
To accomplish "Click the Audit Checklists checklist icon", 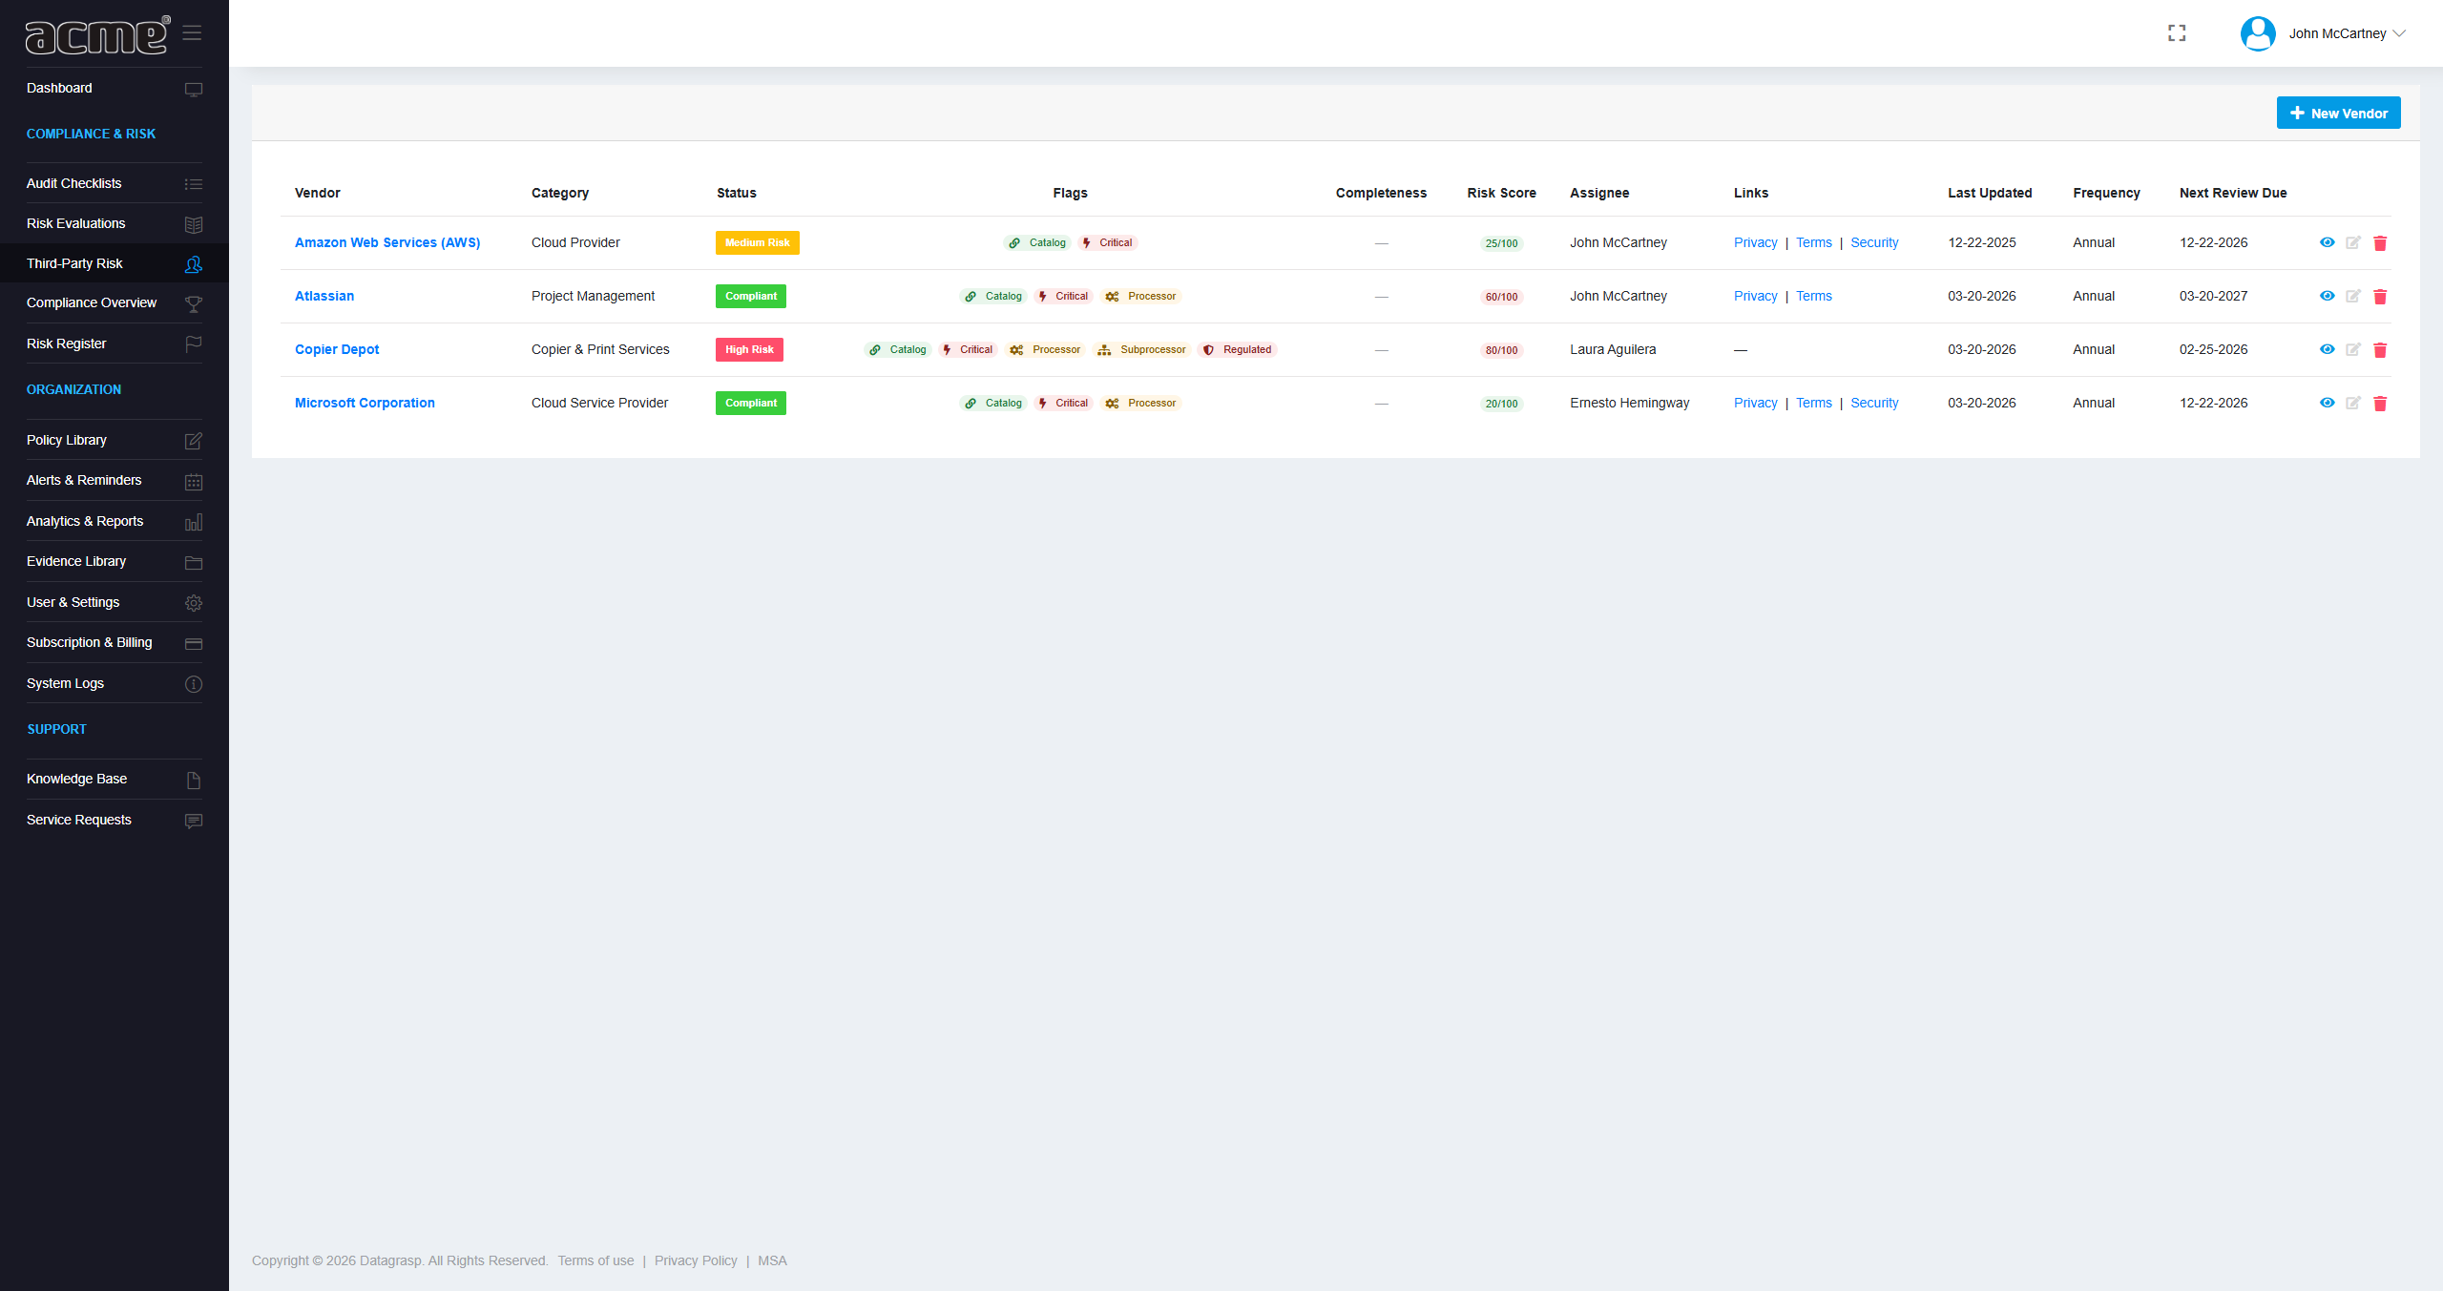I will [x=193, y=183].
